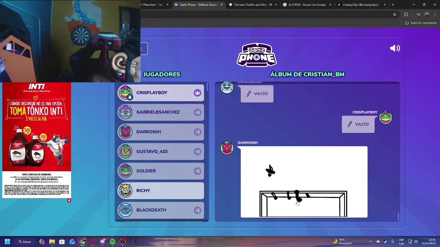Viewport: 440px width, 247px height.
Task: Select RICHY in the players list
Action: tap(161, 190)
